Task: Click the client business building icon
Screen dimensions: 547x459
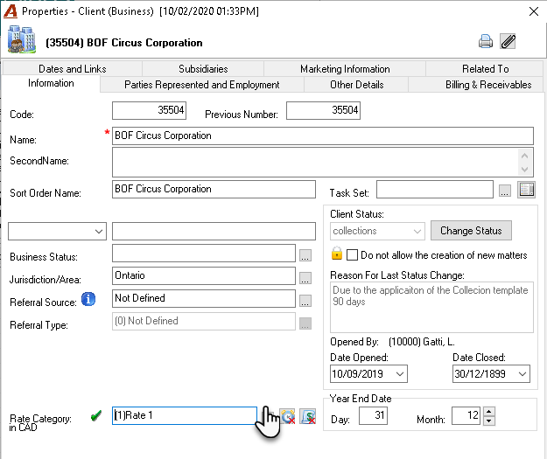Action: click(22, 39)
